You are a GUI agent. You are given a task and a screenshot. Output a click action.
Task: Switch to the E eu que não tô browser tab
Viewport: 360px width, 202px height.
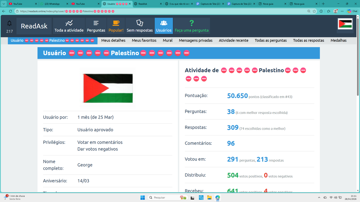179,4
